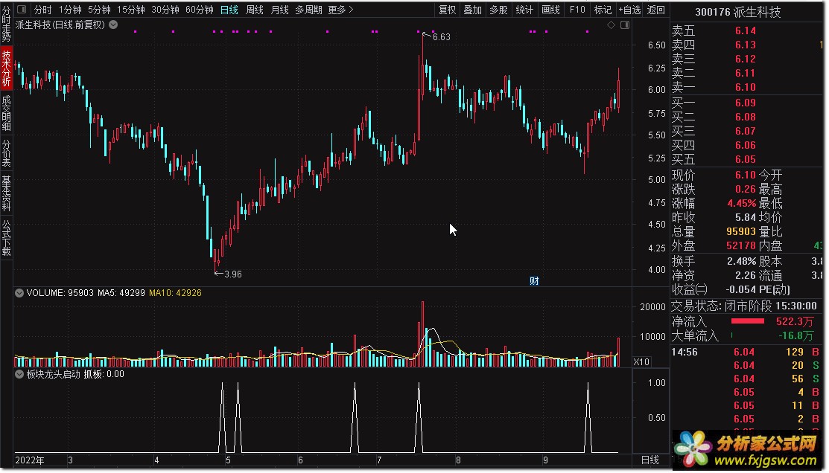Screen dimensions: 829x473
Task: Click the 总量 value 95903
Action: click(x=741, y=232)
